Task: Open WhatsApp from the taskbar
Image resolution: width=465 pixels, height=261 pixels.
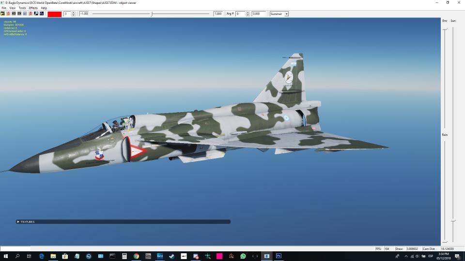Action: click(x=243, y=256)
